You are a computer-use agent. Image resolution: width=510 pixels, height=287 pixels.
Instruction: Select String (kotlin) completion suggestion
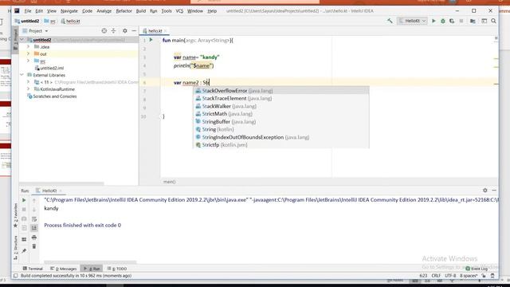[280, 129]
